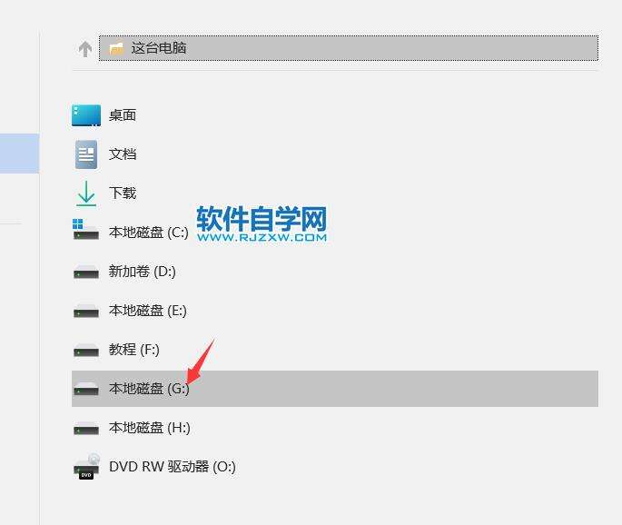Click the Documents (文档) icon
622x525 pixels.
[x=86, y=154]
